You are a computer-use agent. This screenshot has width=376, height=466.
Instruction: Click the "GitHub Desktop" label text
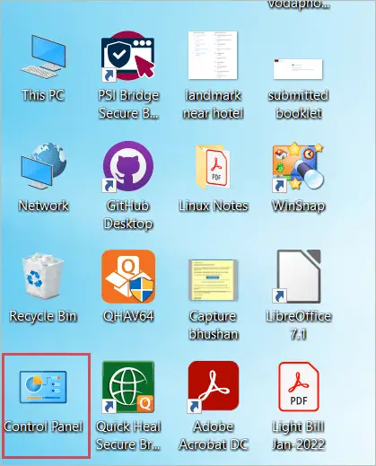coord(128,215)
